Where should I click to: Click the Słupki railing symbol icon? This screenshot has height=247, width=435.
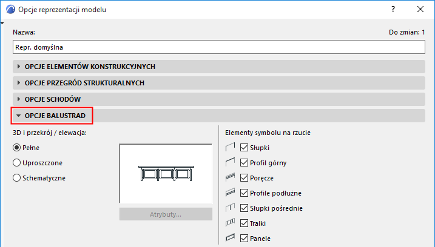click(230, 147)
